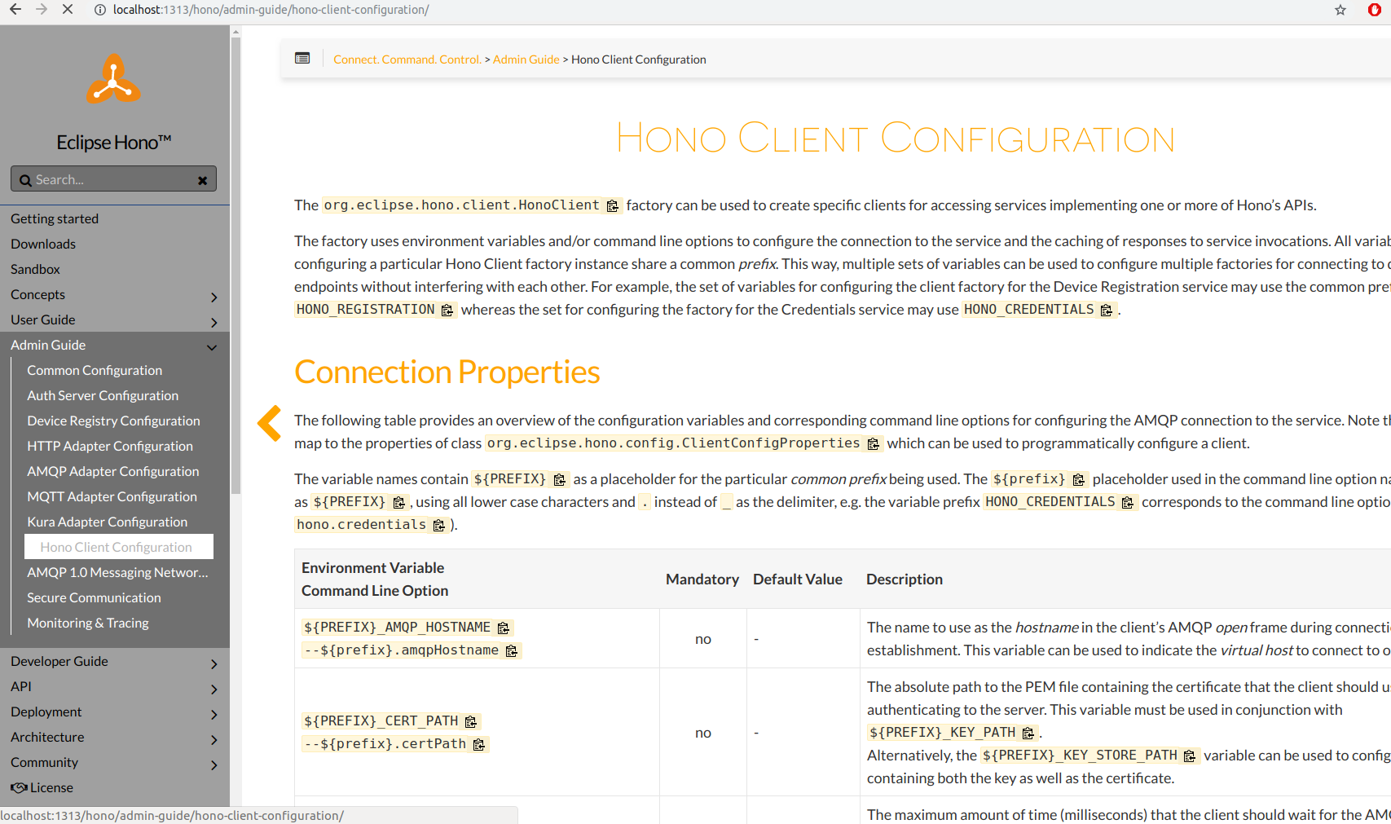Open Admin Guide from the breadcrumb
Screen dimensions: 1391x824
click(x=526, y=59)
